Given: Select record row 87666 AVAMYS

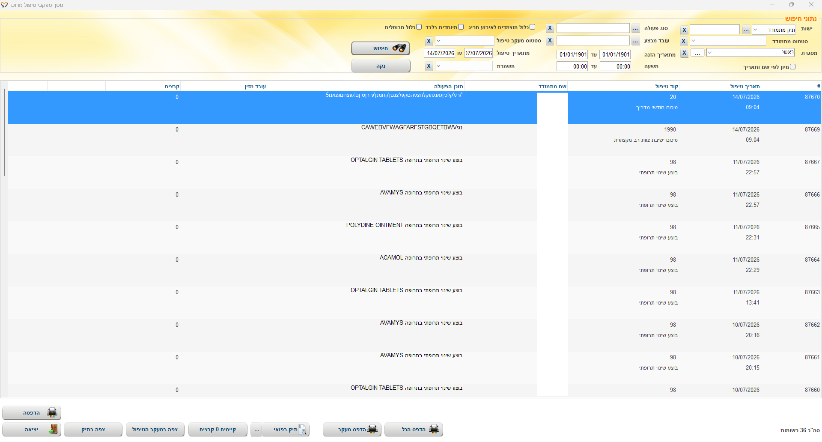Looking at the screenshot, I should (414, 205).
